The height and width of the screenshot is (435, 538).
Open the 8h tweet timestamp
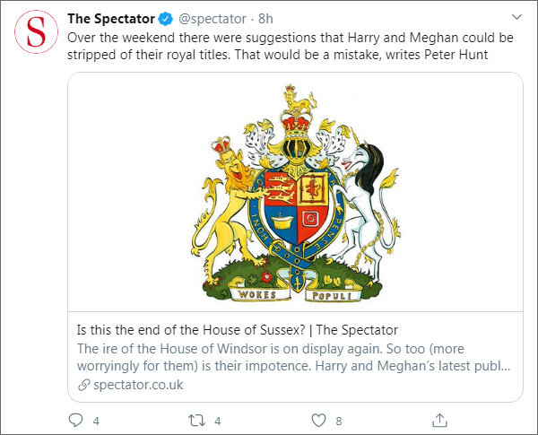point(267,18)
